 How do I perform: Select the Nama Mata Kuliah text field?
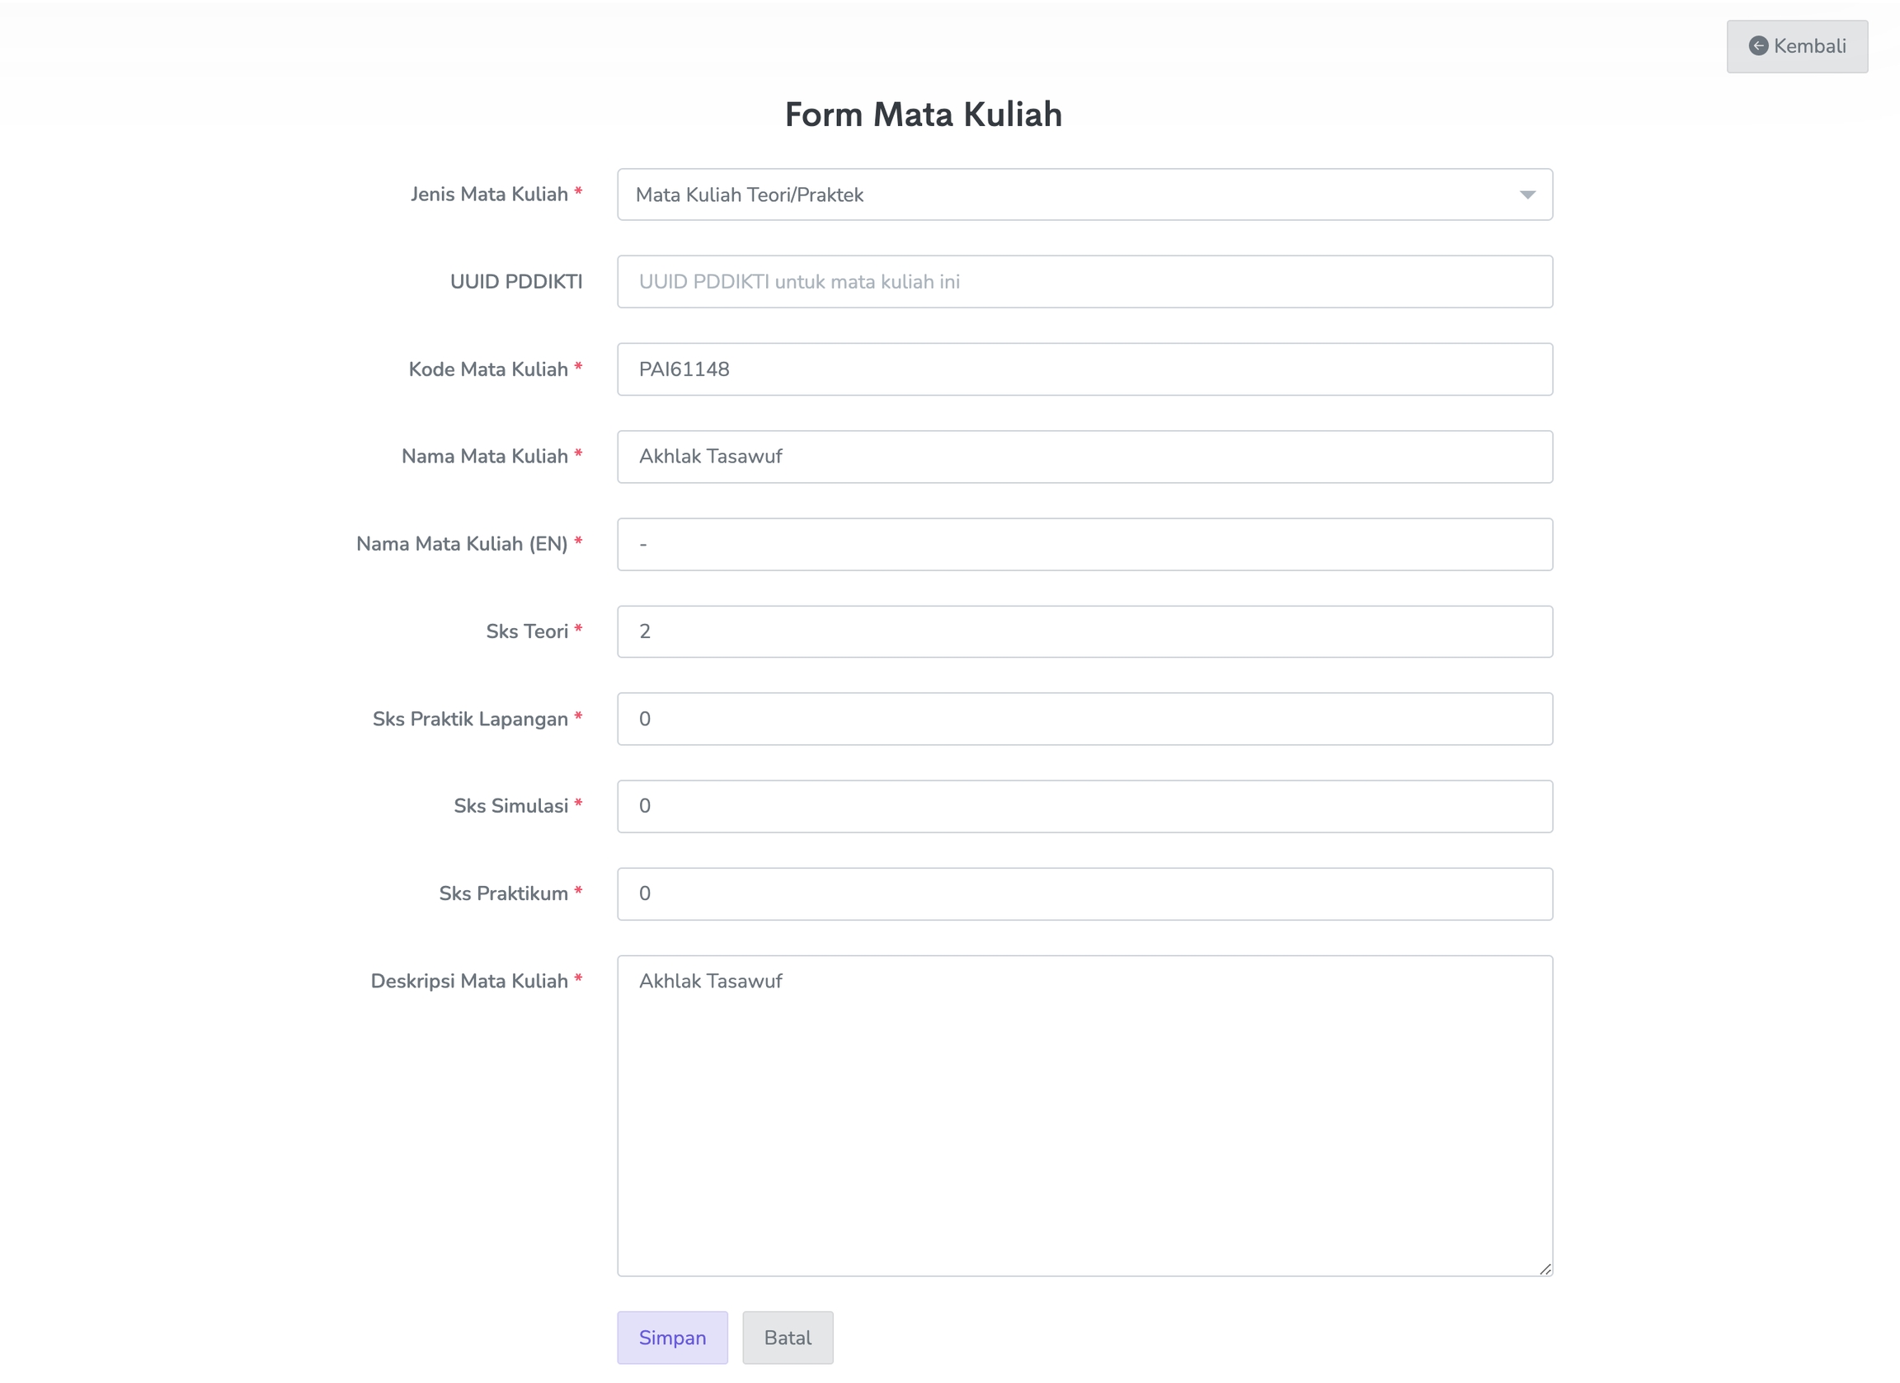[1084, 457]
